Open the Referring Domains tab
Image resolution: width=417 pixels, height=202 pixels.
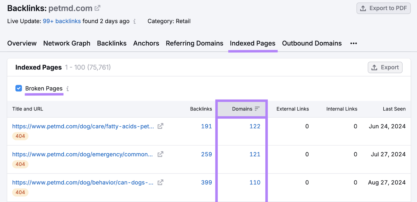pos(194,43)
